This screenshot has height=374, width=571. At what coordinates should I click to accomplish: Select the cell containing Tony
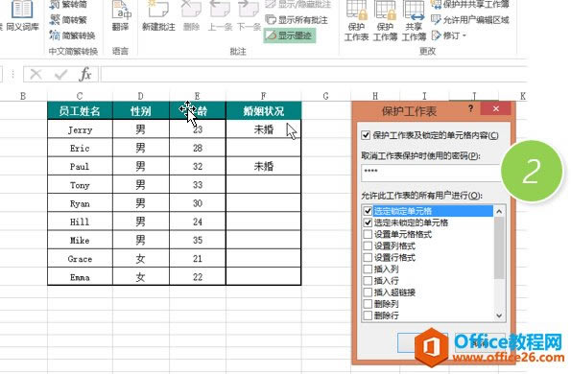pyautogui.click(x=80, y=185)
